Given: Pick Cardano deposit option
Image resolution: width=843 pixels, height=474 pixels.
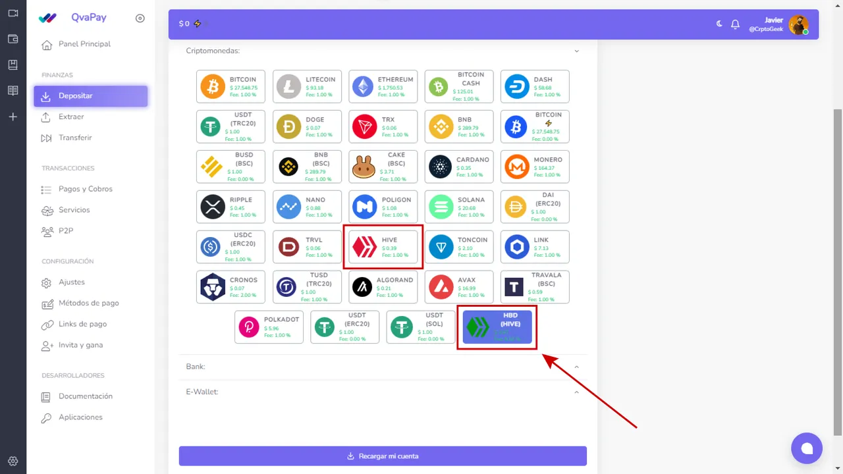Looking at the screenshot, I should pyautogui.click(x=458, y=167).
